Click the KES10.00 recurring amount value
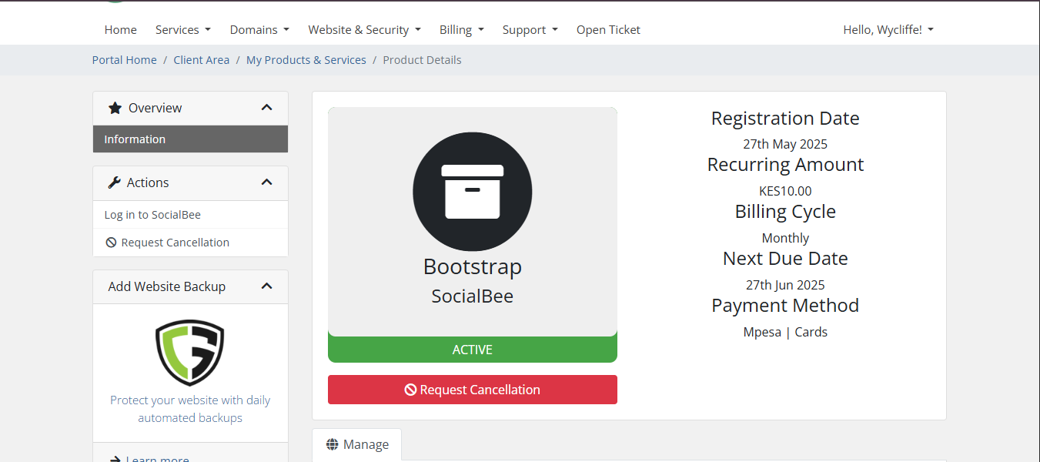The width and height of the screenshot is (1040, 462). 785,191
